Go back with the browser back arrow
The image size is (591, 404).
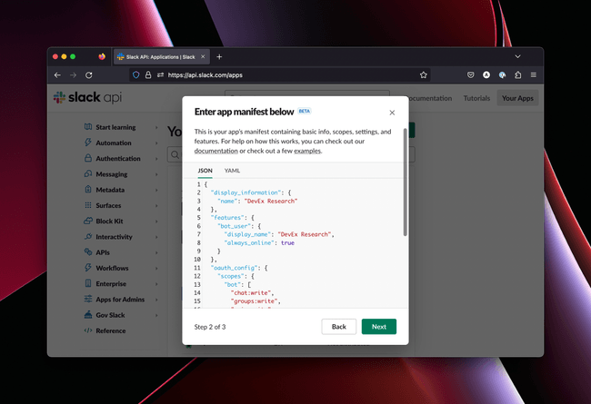coord(57,75)
